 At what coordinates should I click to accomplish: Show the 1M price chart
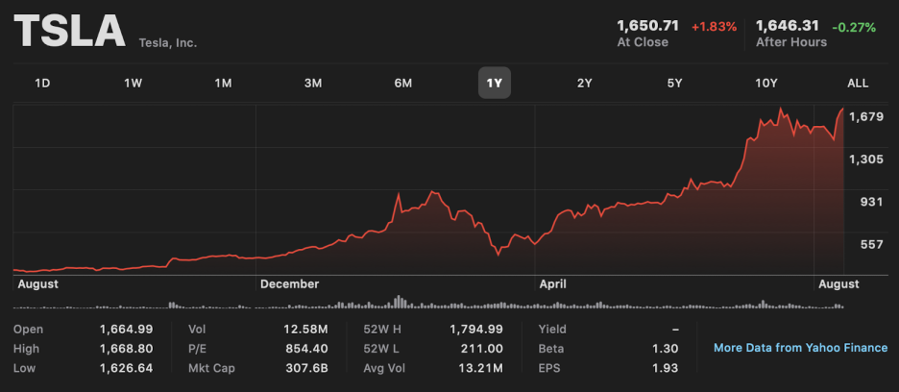pyautogui.click(x=223, y=84)
